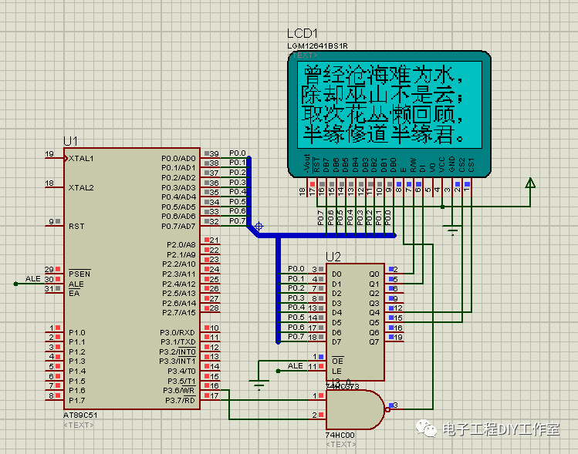Click the XTAL2 pin name on U1

click(x=81, y=188)
